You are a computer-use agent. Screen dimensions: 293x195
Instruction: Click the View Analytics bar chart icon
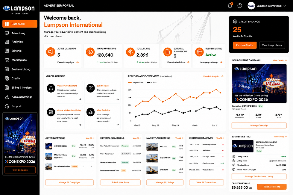91,112
